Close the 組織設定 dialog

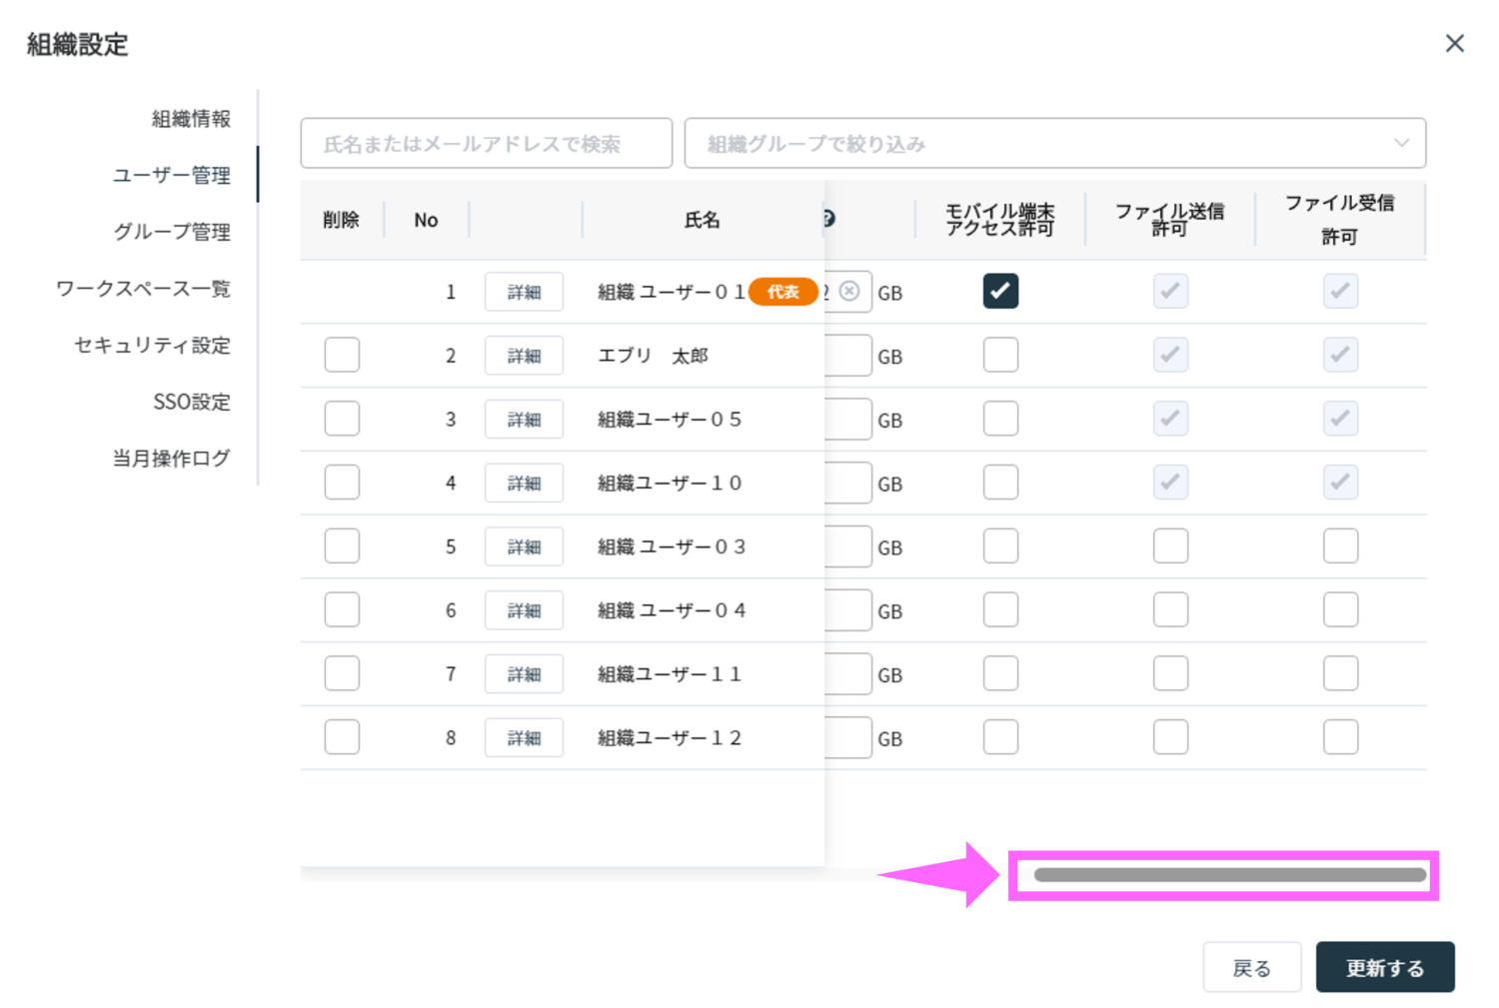pos(1454,43)
